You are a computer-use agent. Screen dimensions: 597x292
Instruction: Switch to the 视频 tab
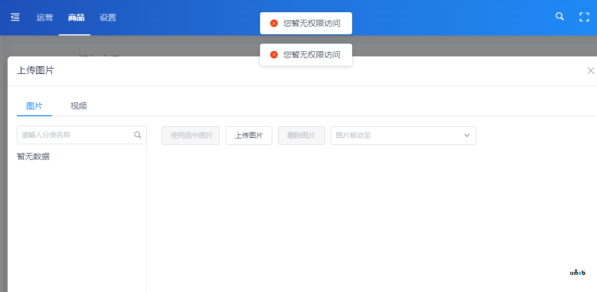[79, 106]
